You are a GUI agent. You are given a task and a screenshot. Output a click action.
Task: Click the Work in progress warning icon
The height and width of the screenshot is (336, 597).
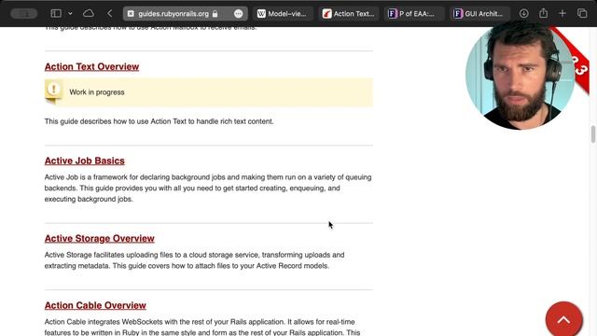coord(54,91)
